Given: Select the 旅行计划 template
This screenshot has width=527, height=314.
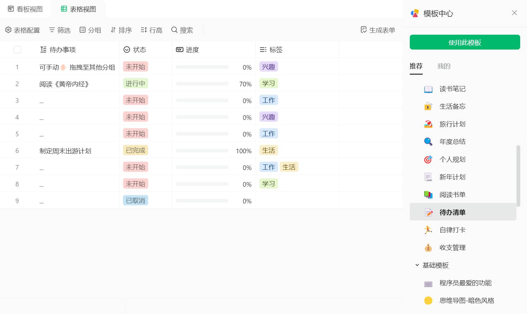Looking at the screenshot, I should 463,124.
